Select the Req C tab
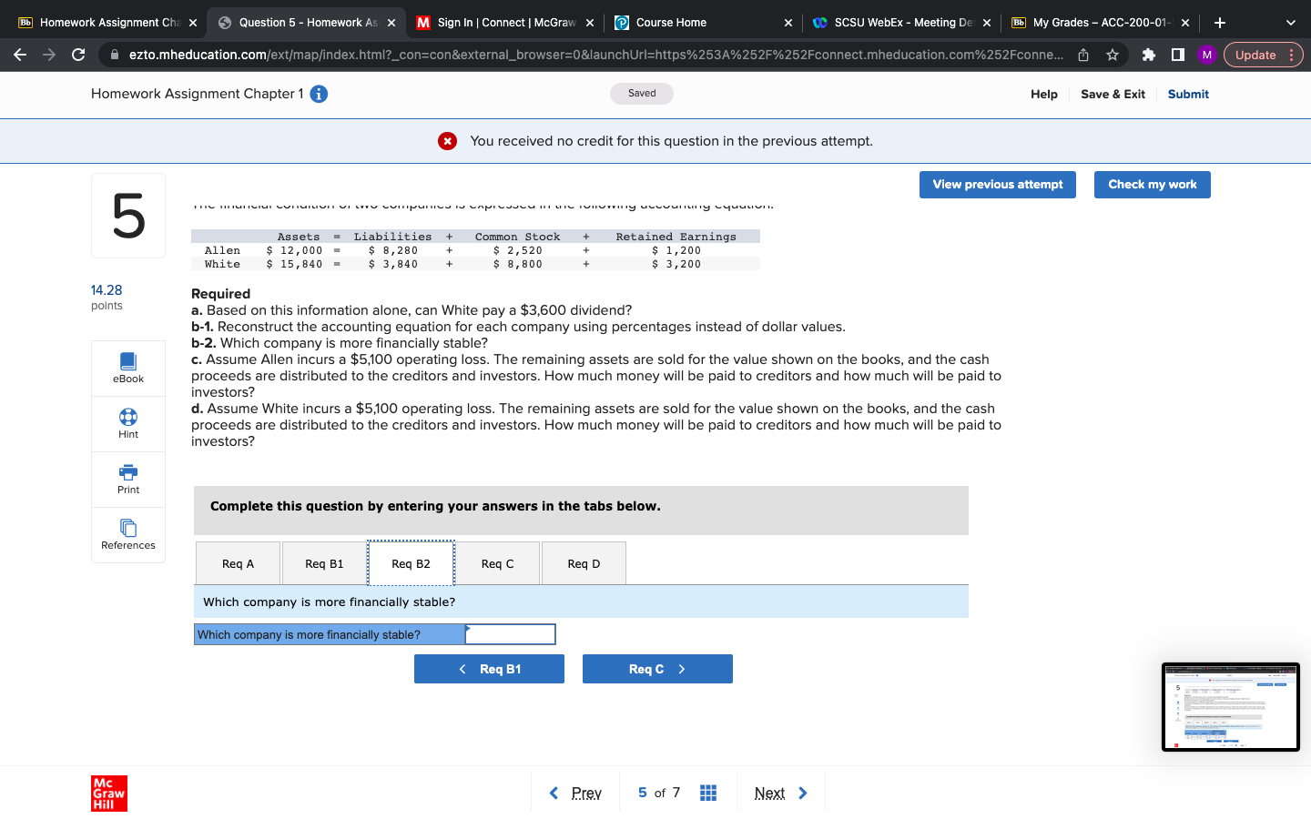 pyautogui.click(x=497, y=563)
